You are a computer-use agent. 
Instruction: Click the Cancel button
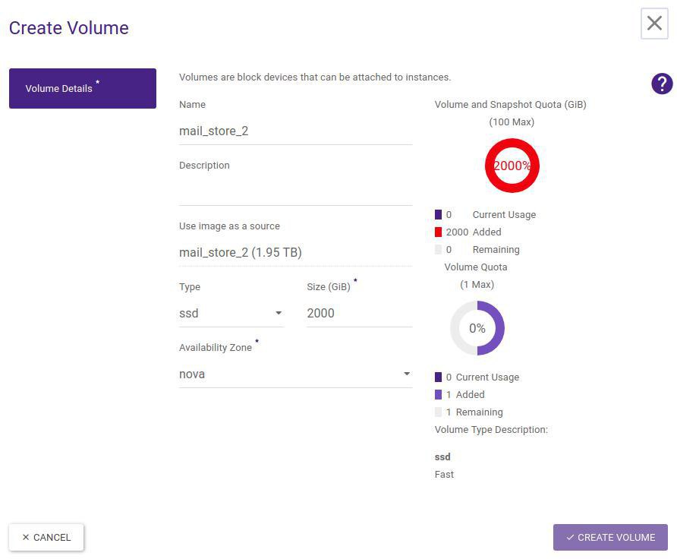click(x=46, y=537)
